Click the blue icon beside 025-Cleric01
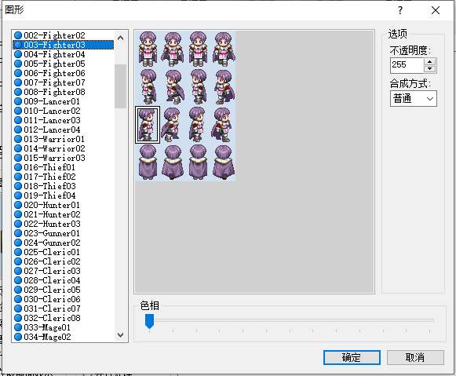This screenshot has height=376, width=456. [18, 252]
